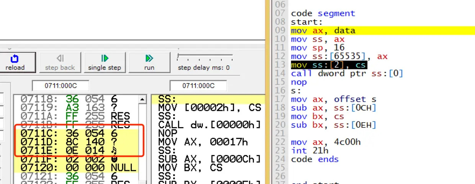This screenshot has height=184, width=475.
Task: Click source line 'mov bx, cs'
Action: (x=318, y=116)
